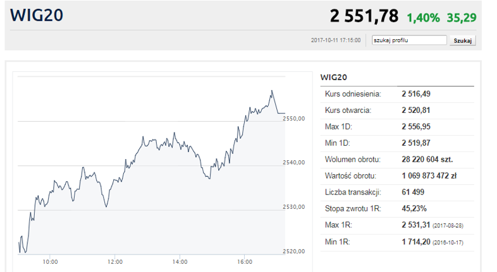Click the 10:00 time axis label
This screenshot has width=497, height=272.
(x=50, y=262)
